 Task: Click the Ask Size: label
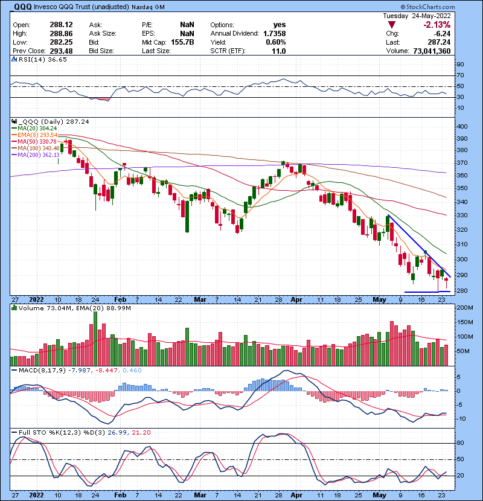coord(103,34)
